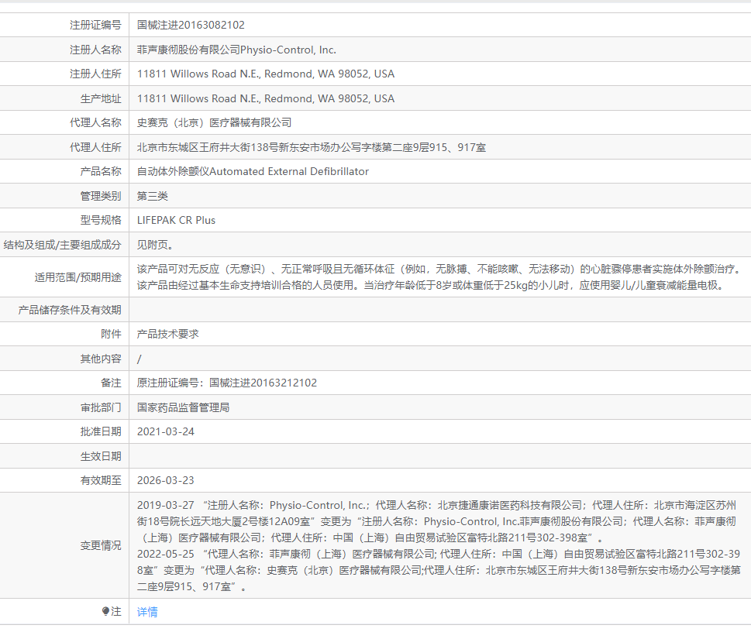Viewport: 751px width, 632px height.
Task: Select the 产品技术要求 attachment value
Action: [167, 334]
